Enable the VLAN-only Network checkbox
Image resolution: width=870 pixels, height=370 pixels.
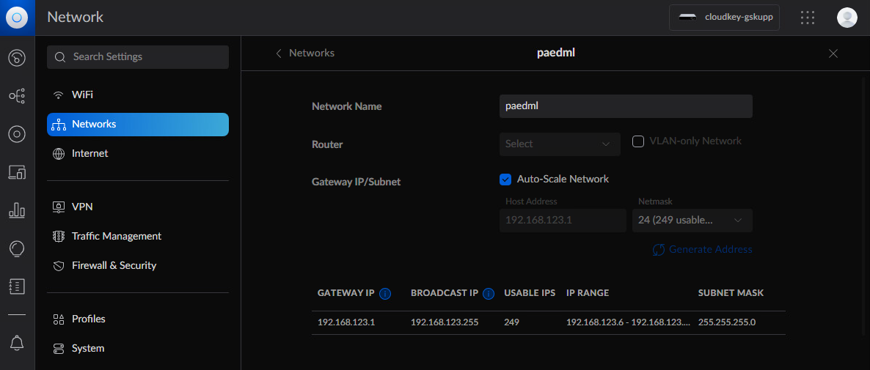coord(637,141)
